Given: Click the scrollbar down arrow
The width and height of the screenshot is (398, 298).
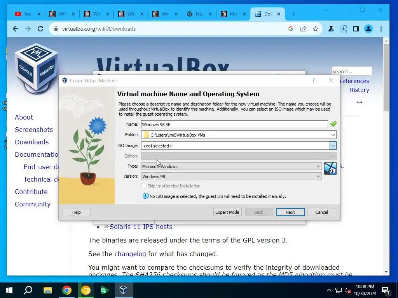Looking at the screenshot, I should [386, 272].
